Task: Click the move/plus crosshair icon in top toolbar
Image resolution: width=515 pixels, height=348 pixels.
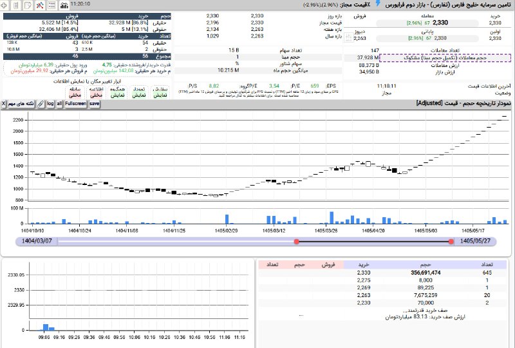Action: [x=4, y=5]
